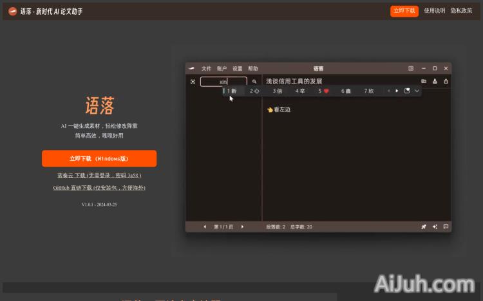Screen dimensions: 483x301
Task: Open the 帮助 menu in the app window
Action: [253, 68]
